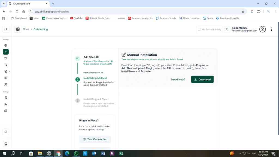Viewport: 279px width, 157px height.
Task: Click the Onboarding breadcrumb
Action: click(x=41, y=29)
